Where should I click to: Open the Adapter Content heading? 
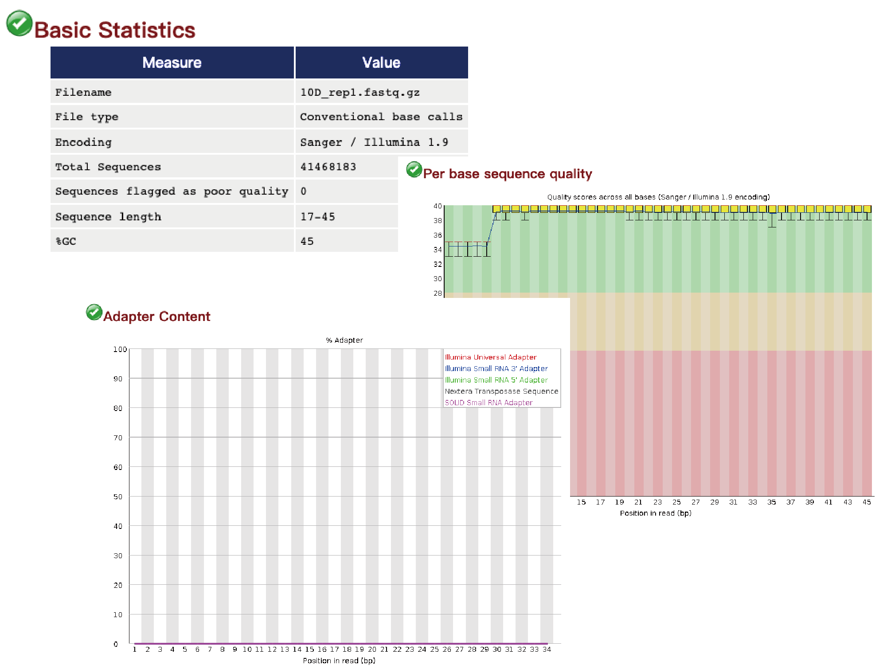click(x=156, y=317)
